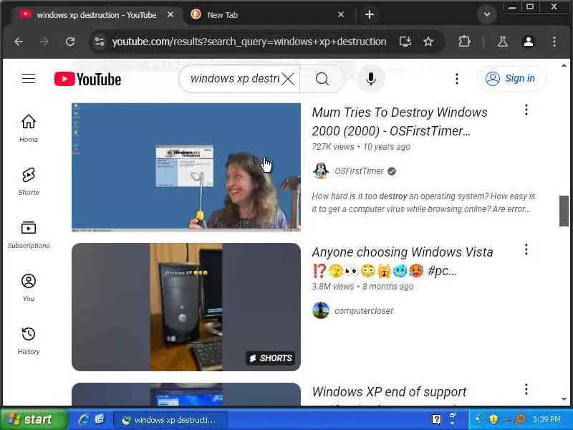Open History in the sidebar
The width and height of the screenshot is (573, 430).
tap(29, 341)
